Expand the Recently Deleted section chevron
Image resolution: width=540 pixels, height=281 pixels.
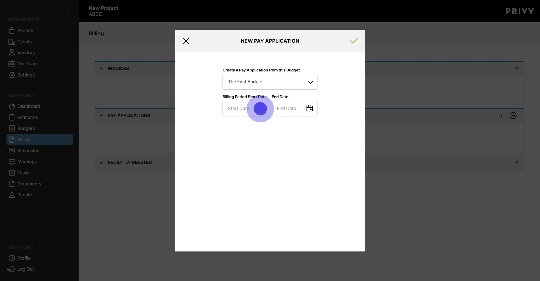[x=101, y=163]
